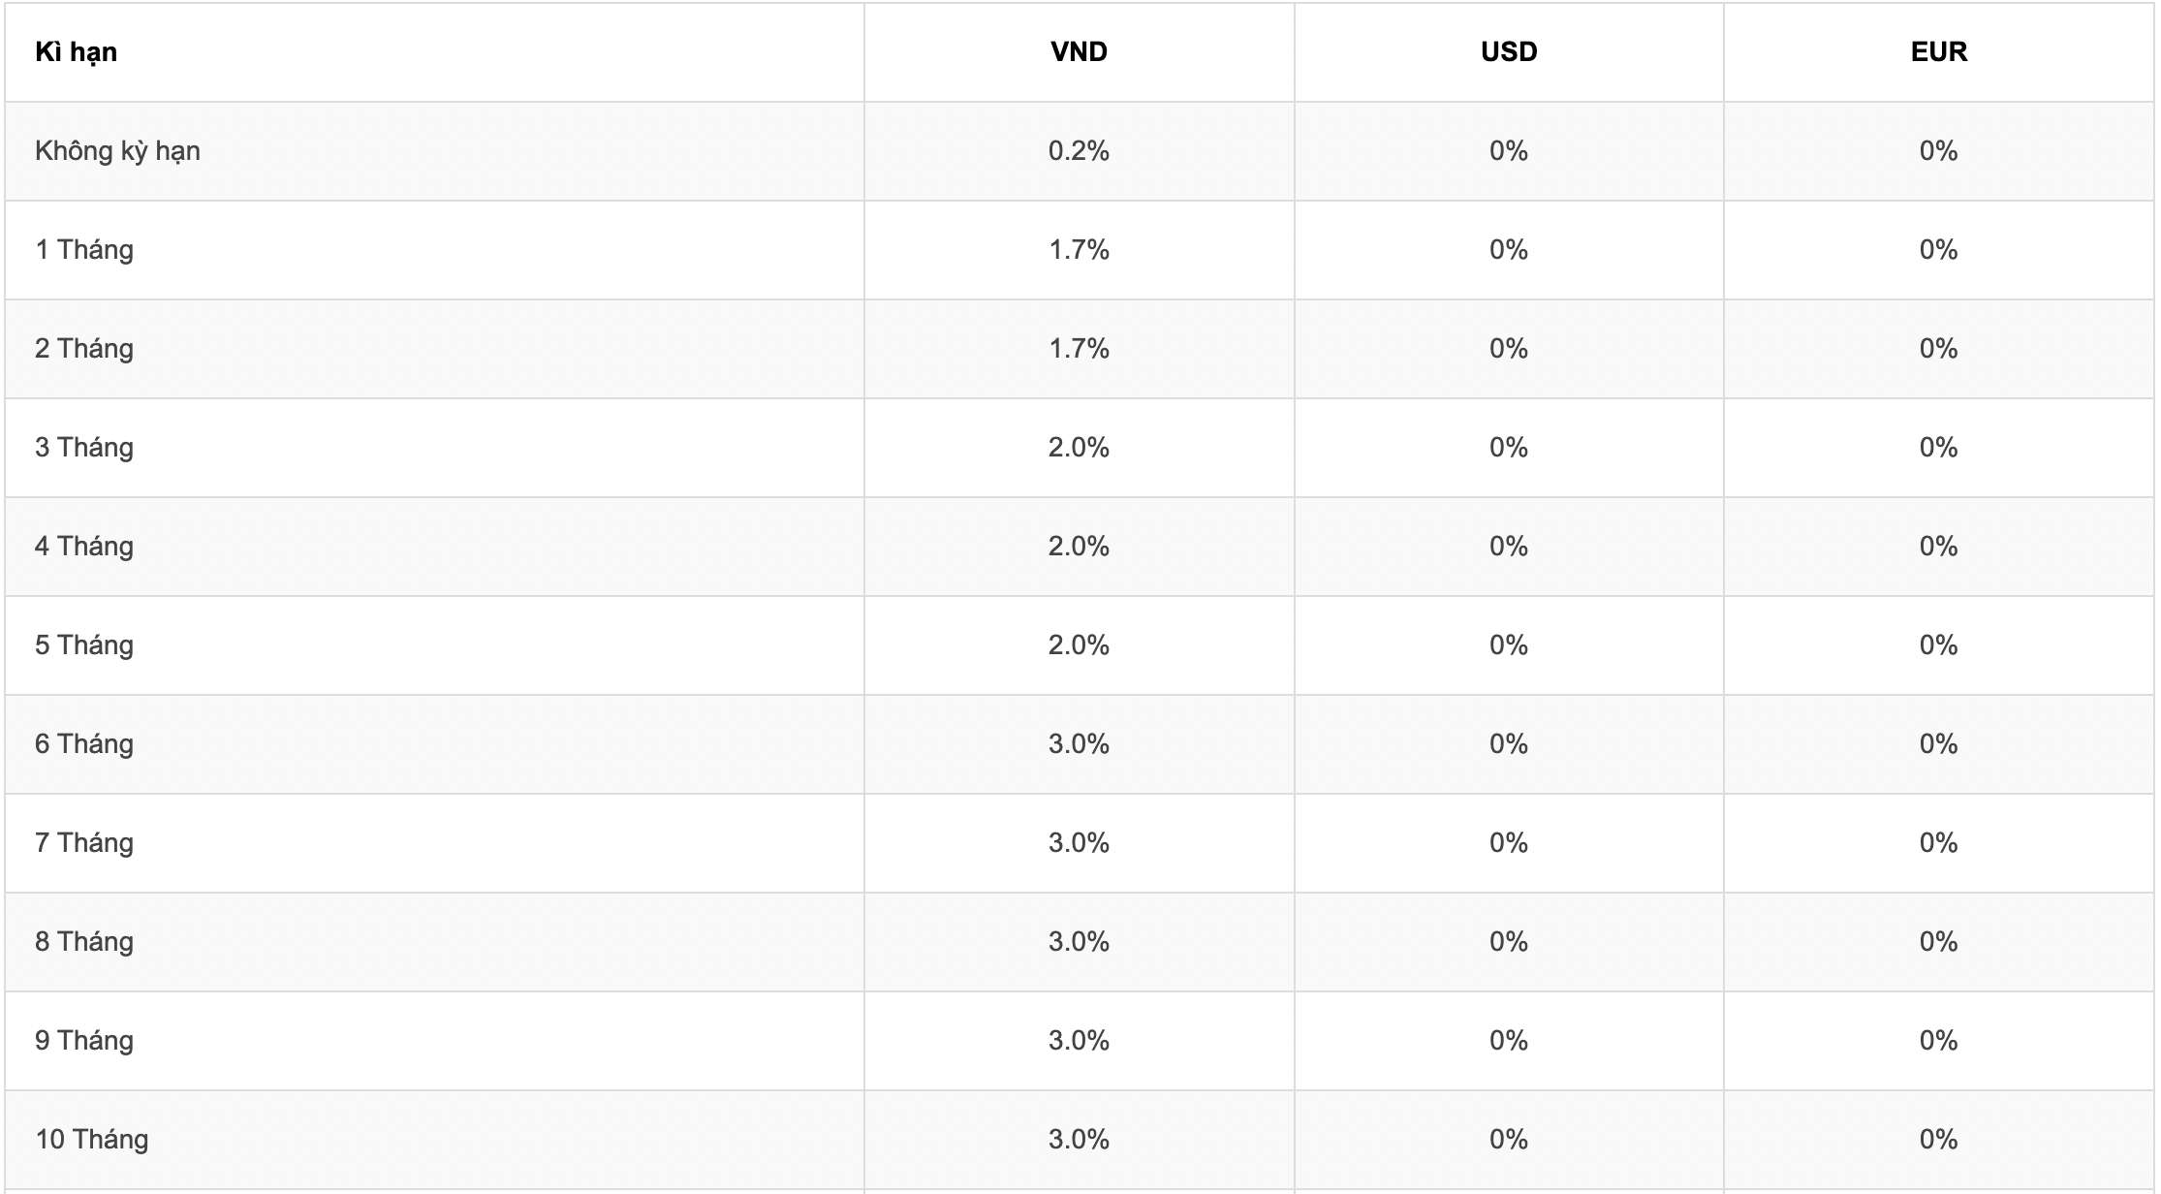
Task: Select the "9 Tháng" term label
Action: click(84, 1041)
